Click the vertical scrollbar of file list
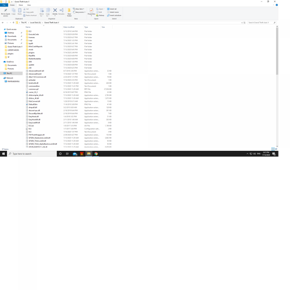Image resolution: width=290 pixels, height=290 pixels. tap(277, 51)
